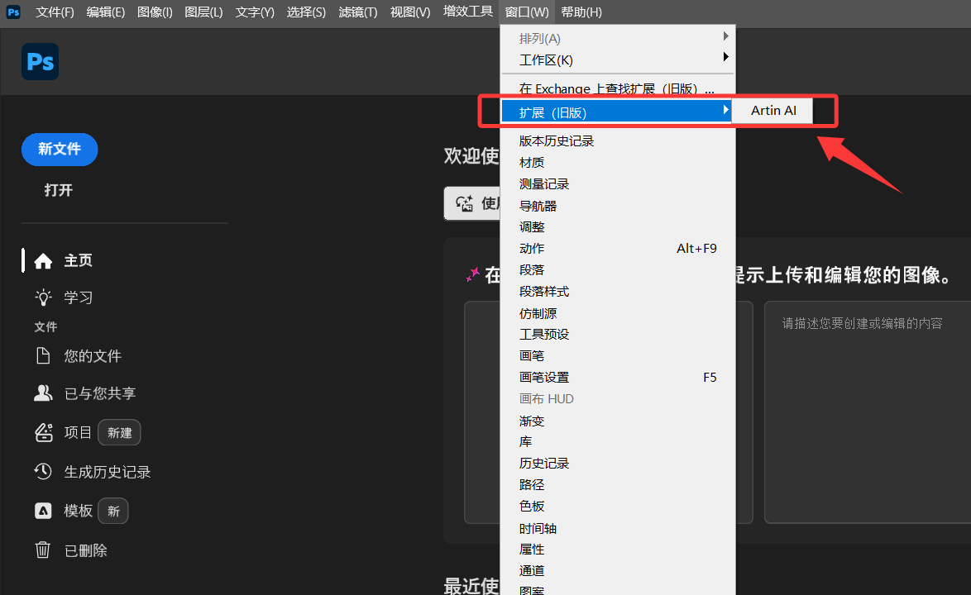Click the trash icon for 已删除
The image size is (971, 595).
coord(43,550)
